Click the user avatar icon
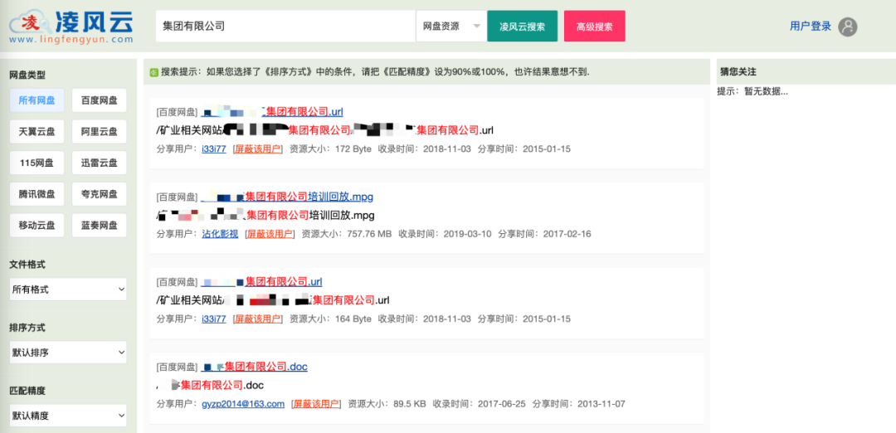The width and height of the screenshot is (896, 433). click(x=847, y=27)
